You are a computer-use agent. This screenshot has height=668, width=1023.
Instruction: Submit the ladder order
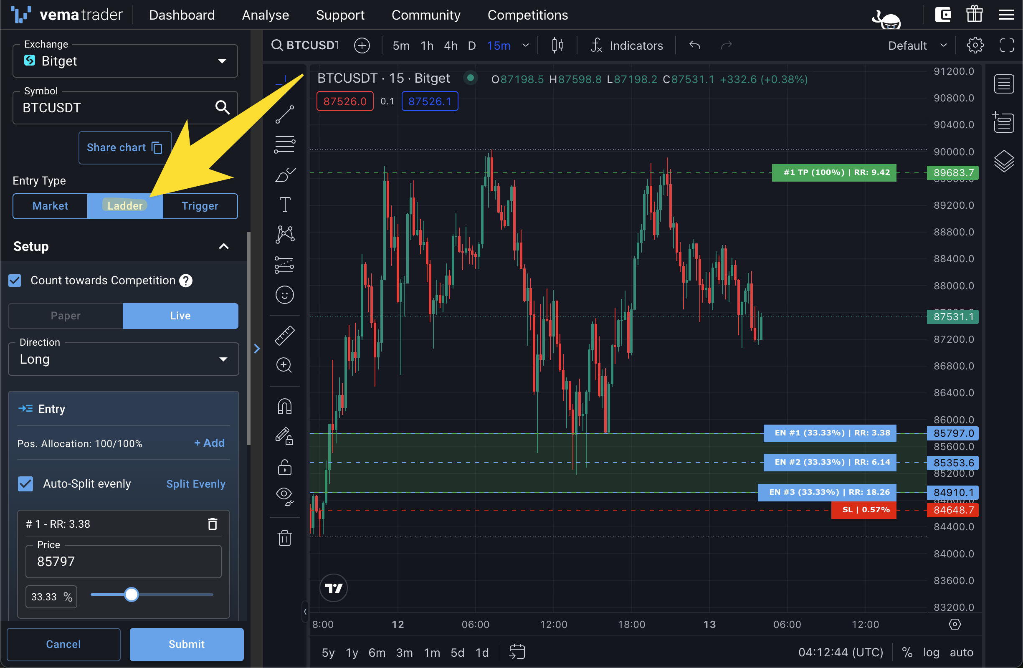pyautogui.click(x=187, y=643)
